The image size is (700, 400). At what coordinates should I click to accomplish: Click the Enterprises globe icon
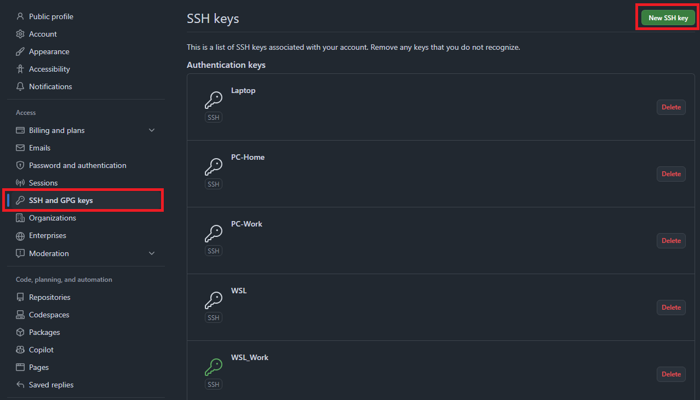pyautogui.click(x=20, y=236)
